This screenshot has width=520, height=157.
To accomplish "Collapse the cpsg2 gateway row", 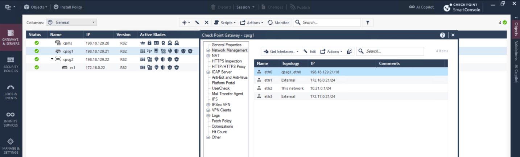I will [52, 59].
